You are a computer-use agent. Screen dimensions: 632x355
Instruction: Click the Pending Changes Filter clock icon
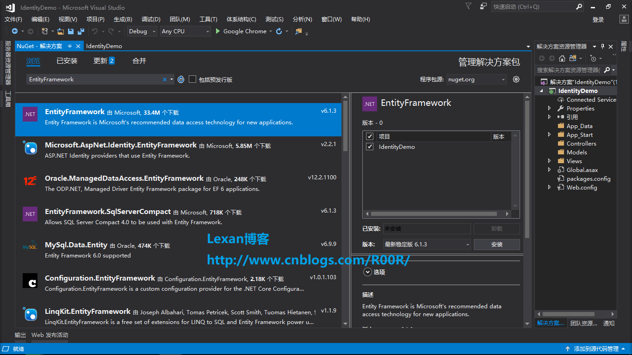(594, 58)
